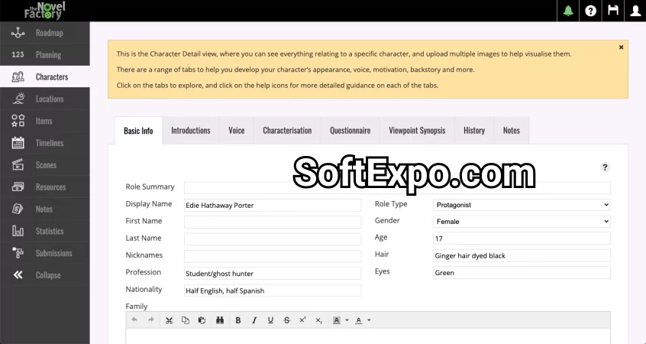
Task: Expand the text color dropdown arrow
Action: click(368, 320)
